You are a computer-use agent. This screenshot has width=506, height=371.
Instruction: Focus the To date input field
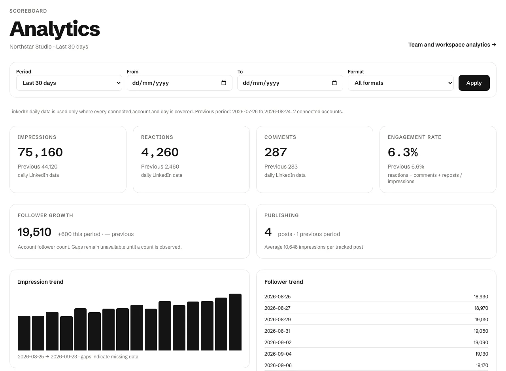290,83
